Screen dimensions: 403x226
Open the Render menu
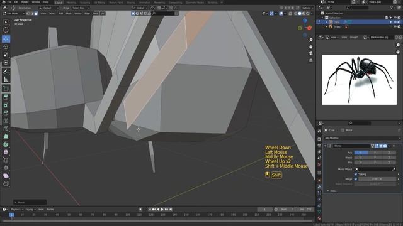25,2
